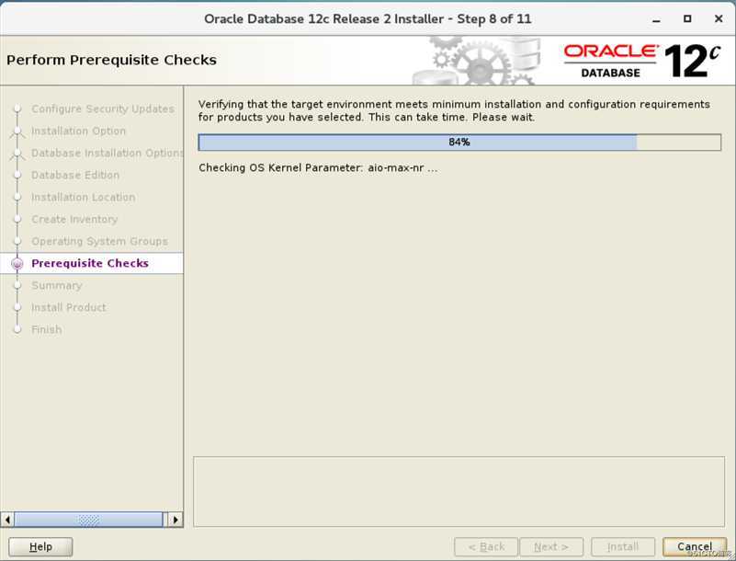
Task: Click the Oracle Database 12c logo
Action: tap(642, 61)
